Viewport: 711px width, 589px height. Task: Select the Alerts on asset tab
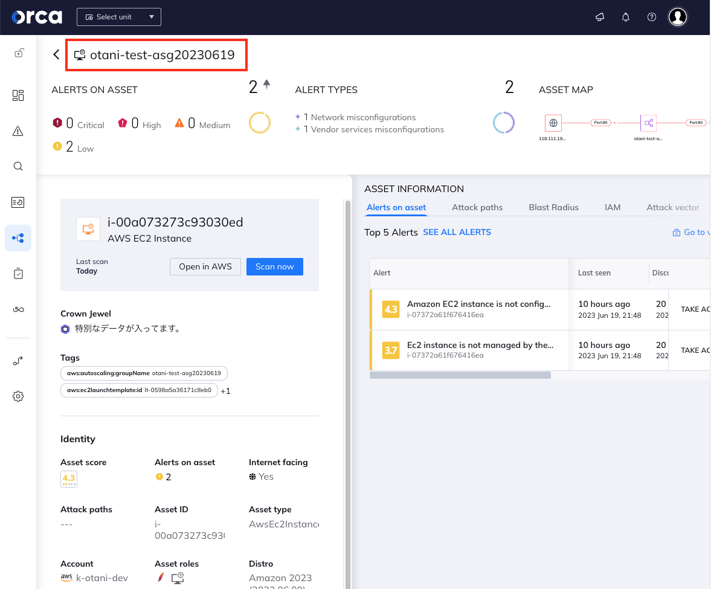tap(396, 207)
